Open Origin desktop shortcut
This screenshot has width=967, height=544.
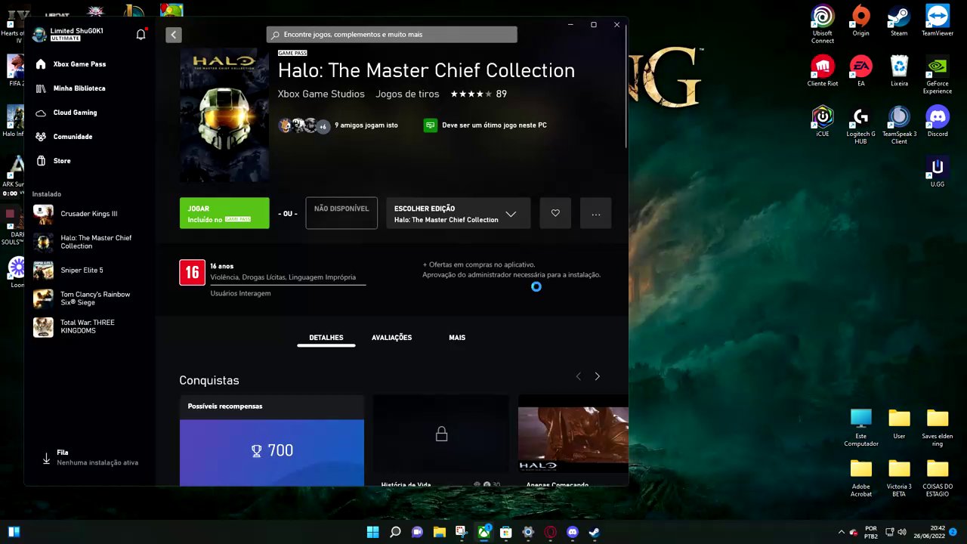pos(860,20)
